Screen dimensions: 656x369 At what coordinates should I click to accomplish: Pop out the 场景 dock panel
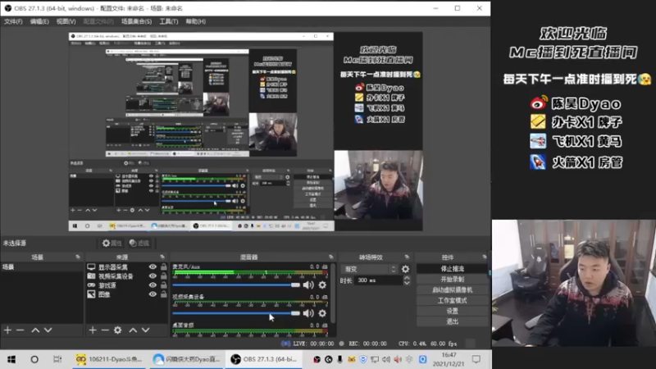coord(78,257)
